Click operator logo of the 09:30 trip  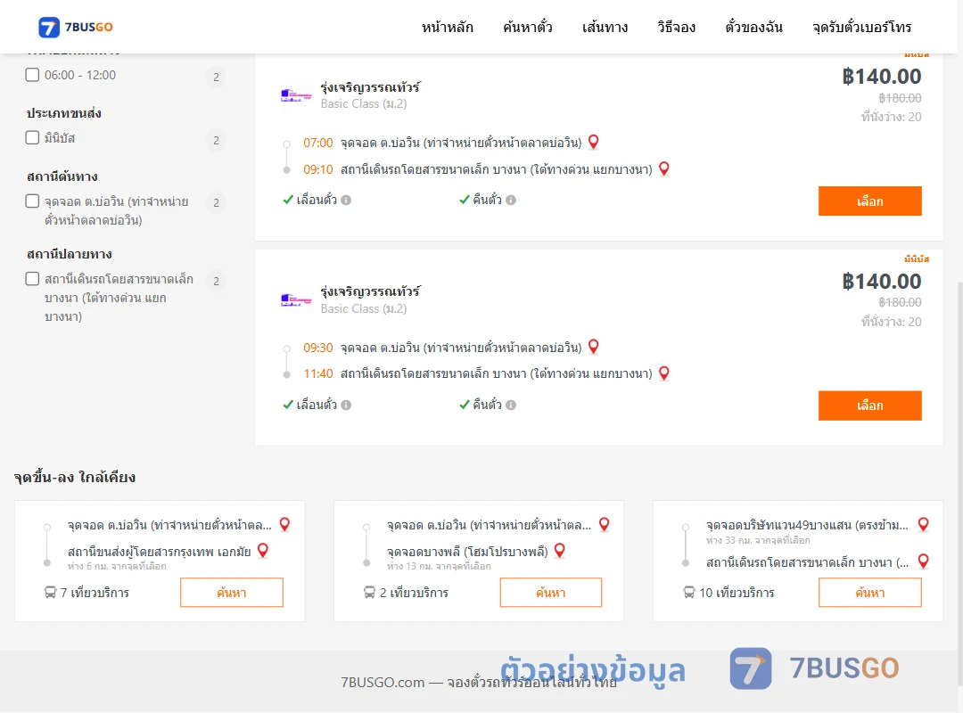tap(296, 299)
